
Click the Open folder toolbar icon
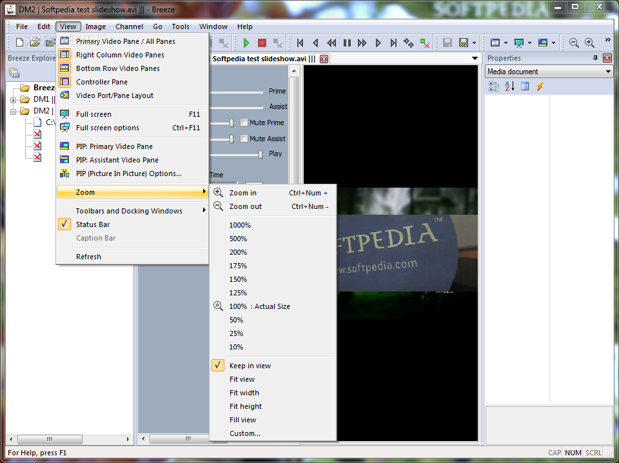(x=35, y=42)
